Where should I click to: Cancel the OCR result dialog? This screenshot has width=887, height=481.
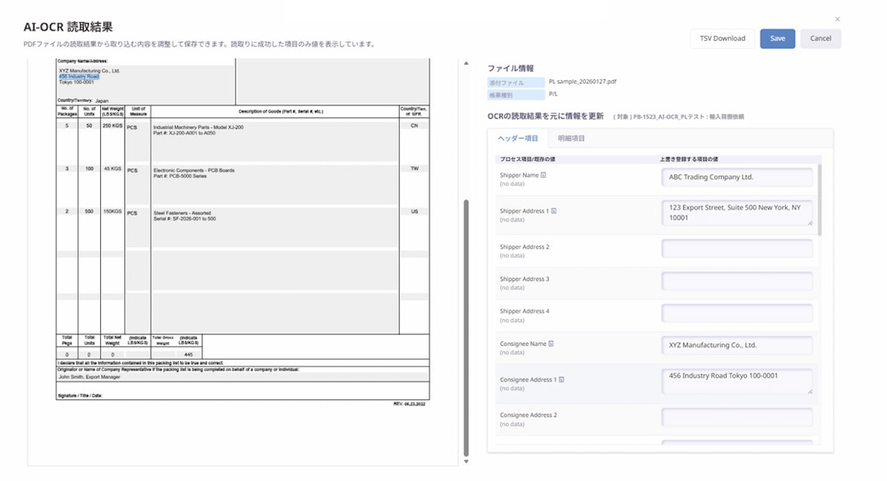click(x=820, y=39)
